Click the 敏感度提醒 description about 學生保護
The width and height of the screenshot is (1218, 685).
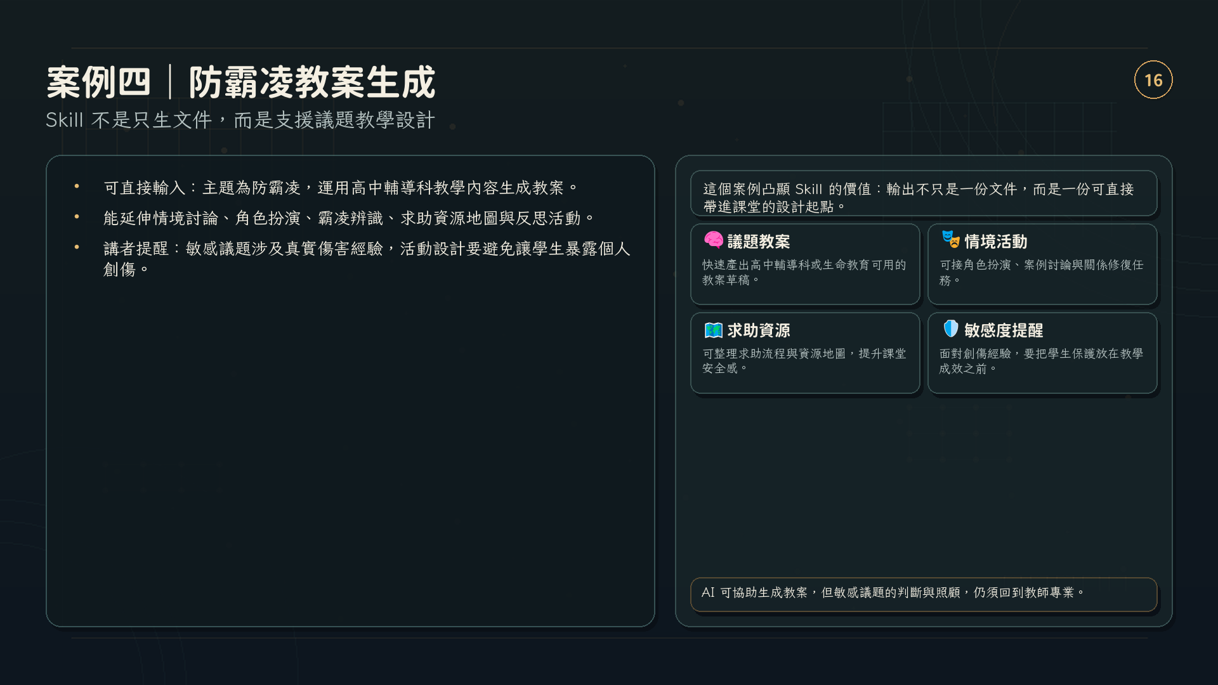1041,361
